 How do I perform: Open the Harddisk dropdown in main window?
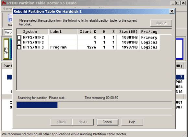[8, 32]
